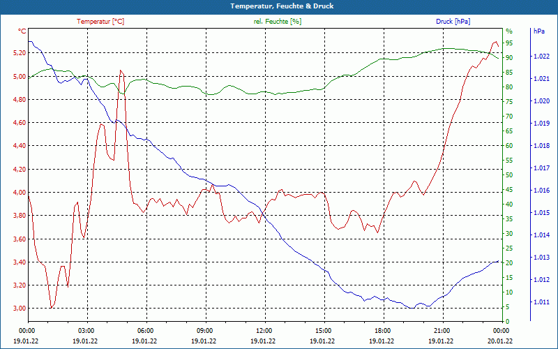558x349 pixels.
Task: Click the '06:00' time axis label
Action: [144, 331]
